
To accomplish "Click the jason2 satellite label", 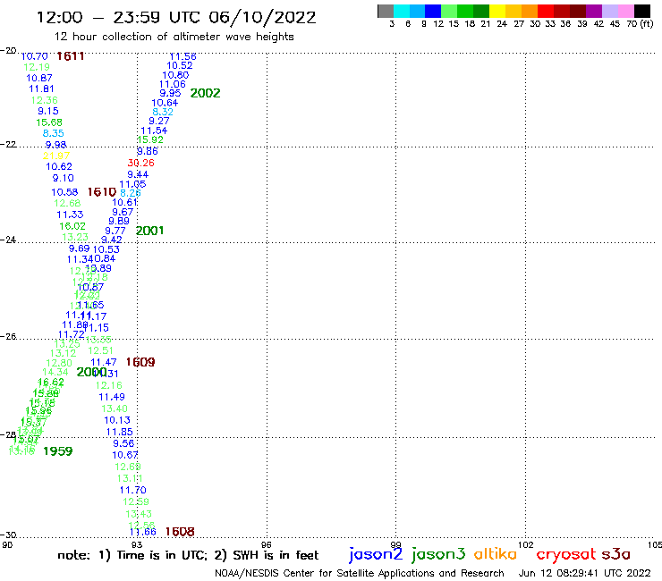I will click(x=376, y=554).
